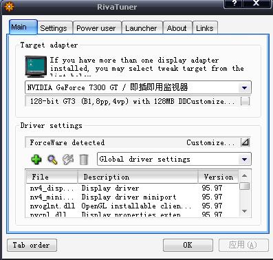Click the monitor icon in Target adapter
The width and height of the screenshot is (273, 260).
click(x=36, y=67)
